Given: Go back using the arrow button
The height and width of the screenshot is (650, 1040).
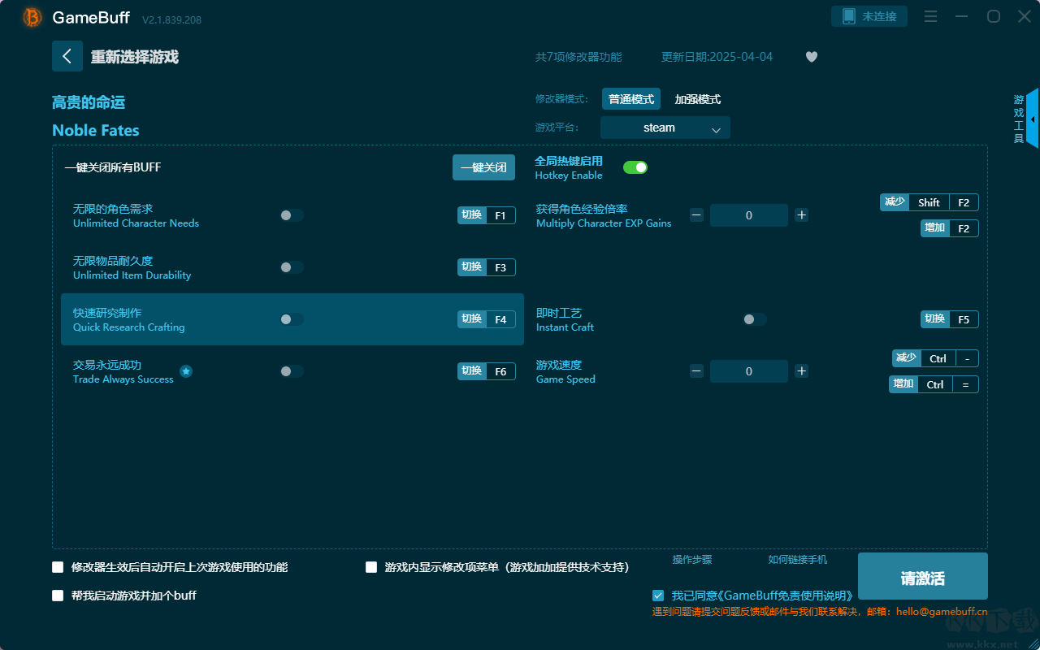Looking at the screenshot, I should tap(67, 56).
